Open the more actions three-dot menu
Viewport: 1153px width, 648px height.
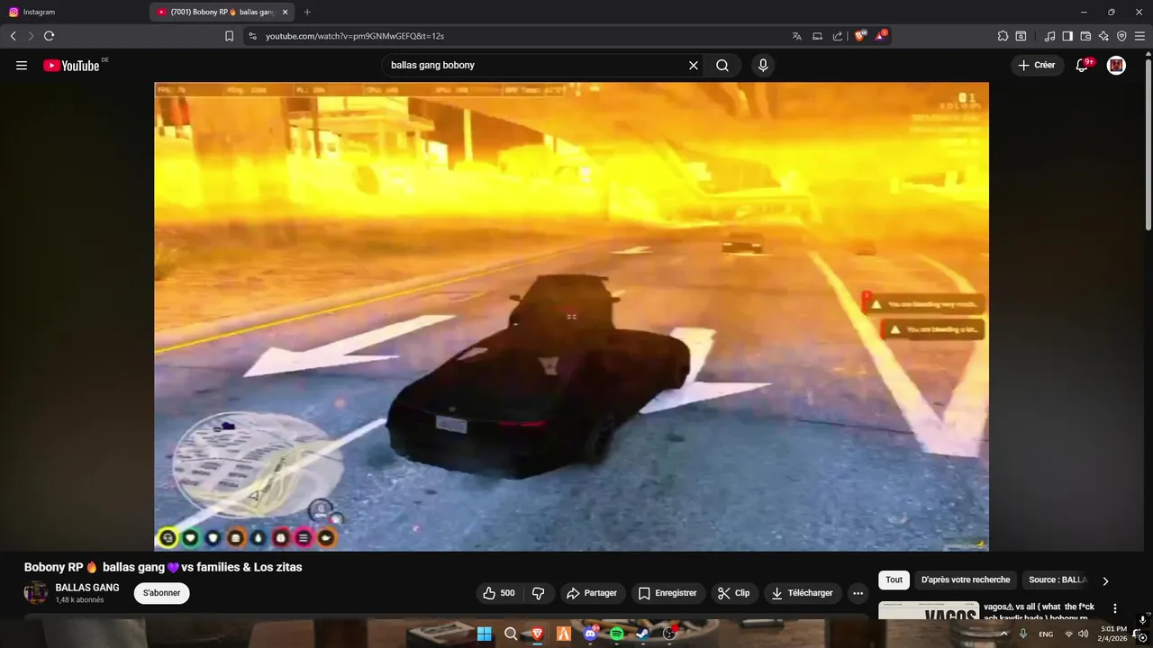click(x=858, y=593)
